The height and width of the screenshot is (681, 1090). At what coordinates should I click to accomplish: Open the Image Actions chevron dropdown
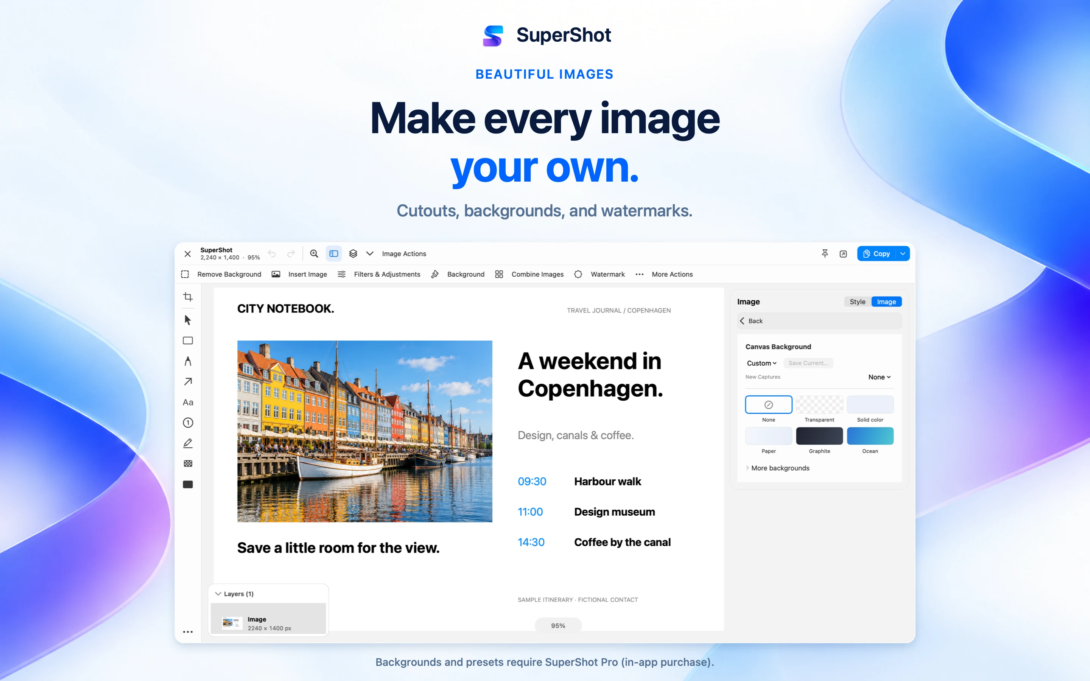(370, 253)
